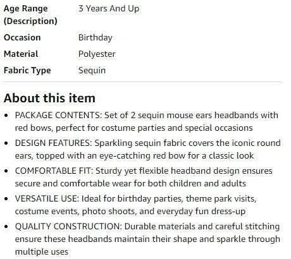
Task: Click the Birthday occasion value
Action: click(x=96, y=38)
